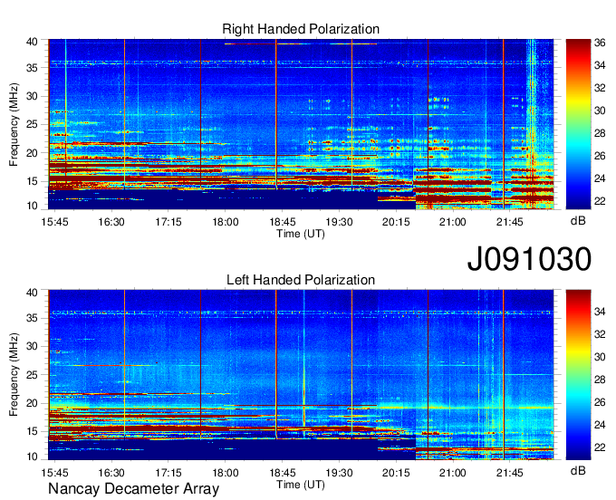Click the Right Handed Polarization spectrogram image
The image size is (616, 500).
click(301, 124)
